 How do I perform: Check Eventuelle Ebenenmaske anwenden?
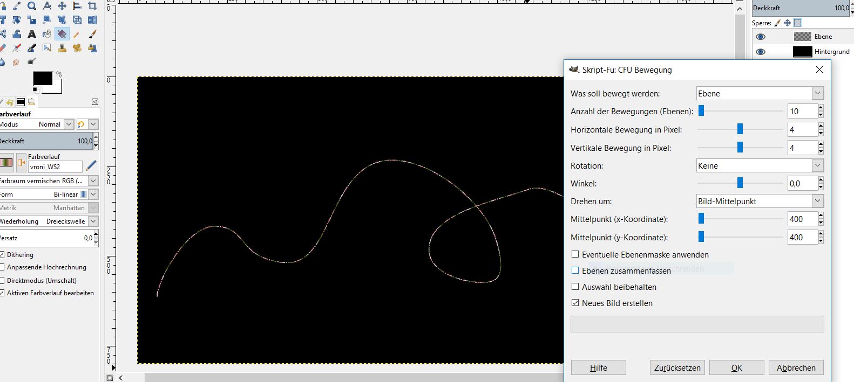point(575,254)
